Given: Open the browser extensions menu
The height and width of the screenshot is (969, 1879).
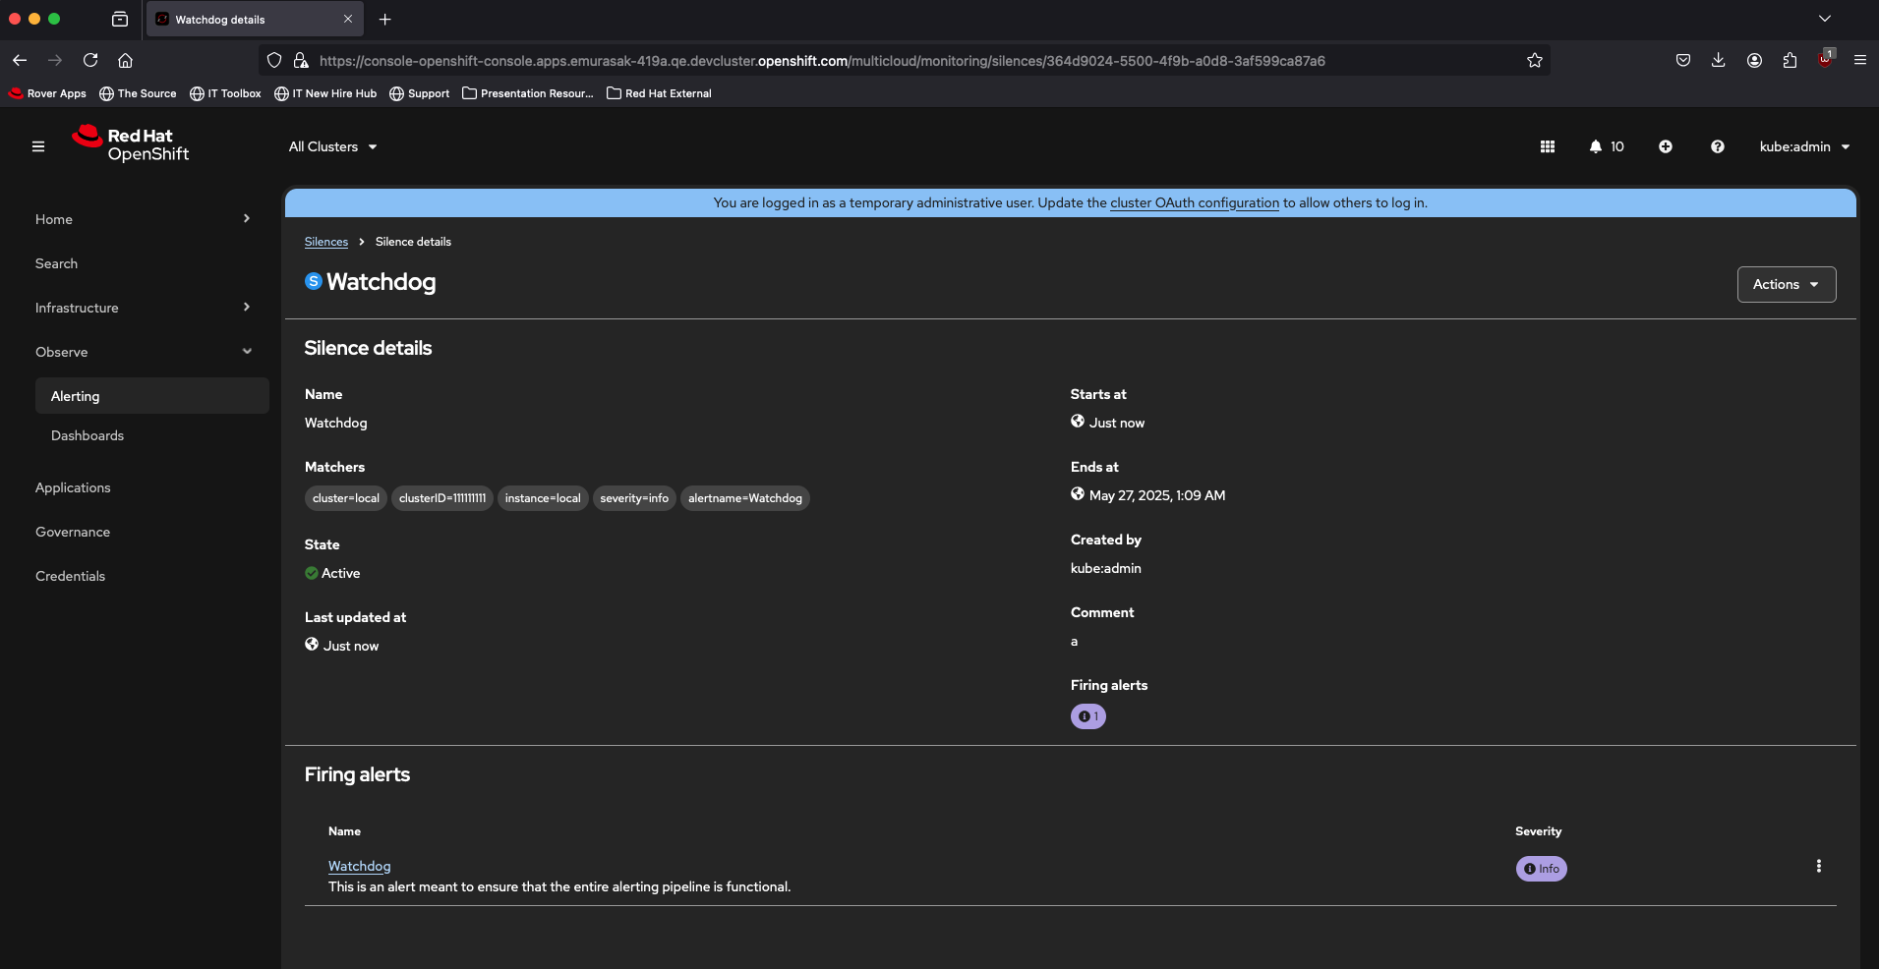Looking at the screenshot, I should (x=1790, y=60).
